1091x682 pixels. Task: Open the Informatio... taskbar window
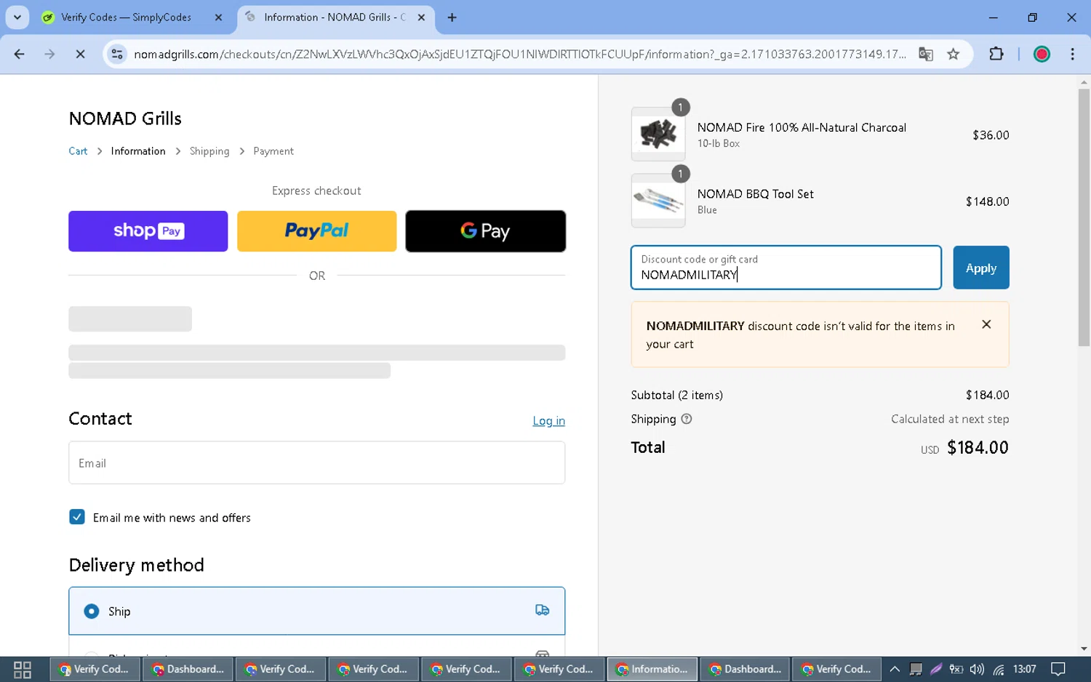[652, 669]
